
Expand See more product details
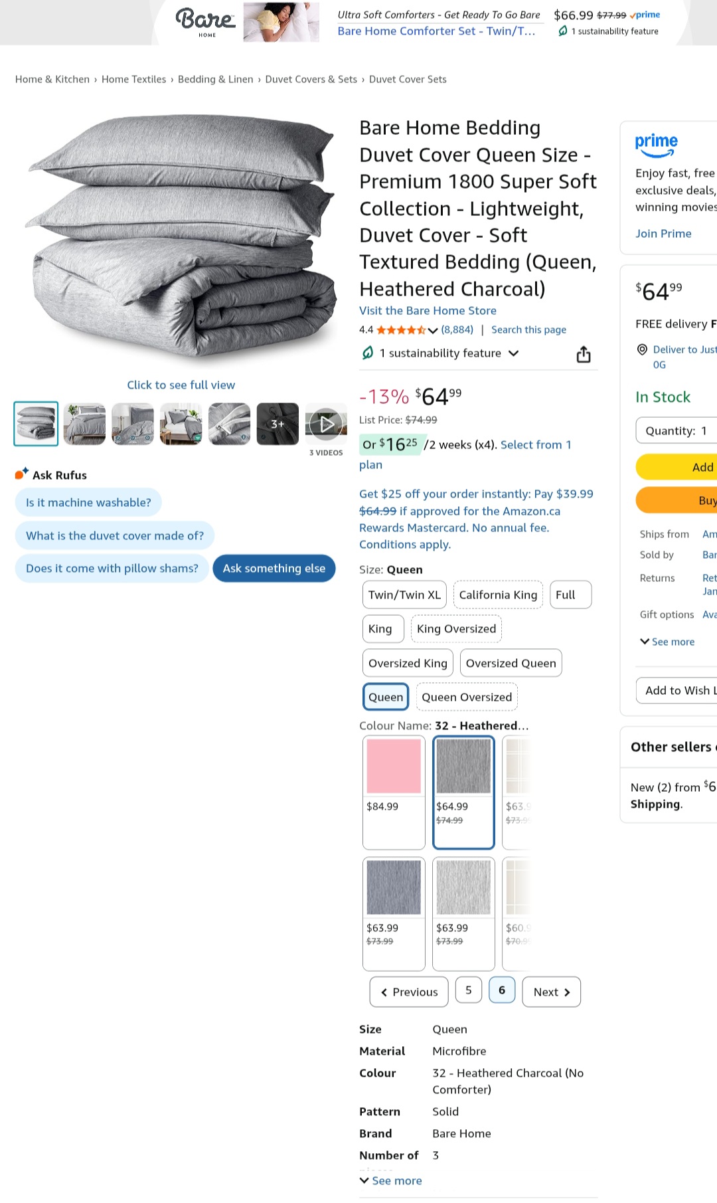pyautogui.click(x=391, y=1180)
